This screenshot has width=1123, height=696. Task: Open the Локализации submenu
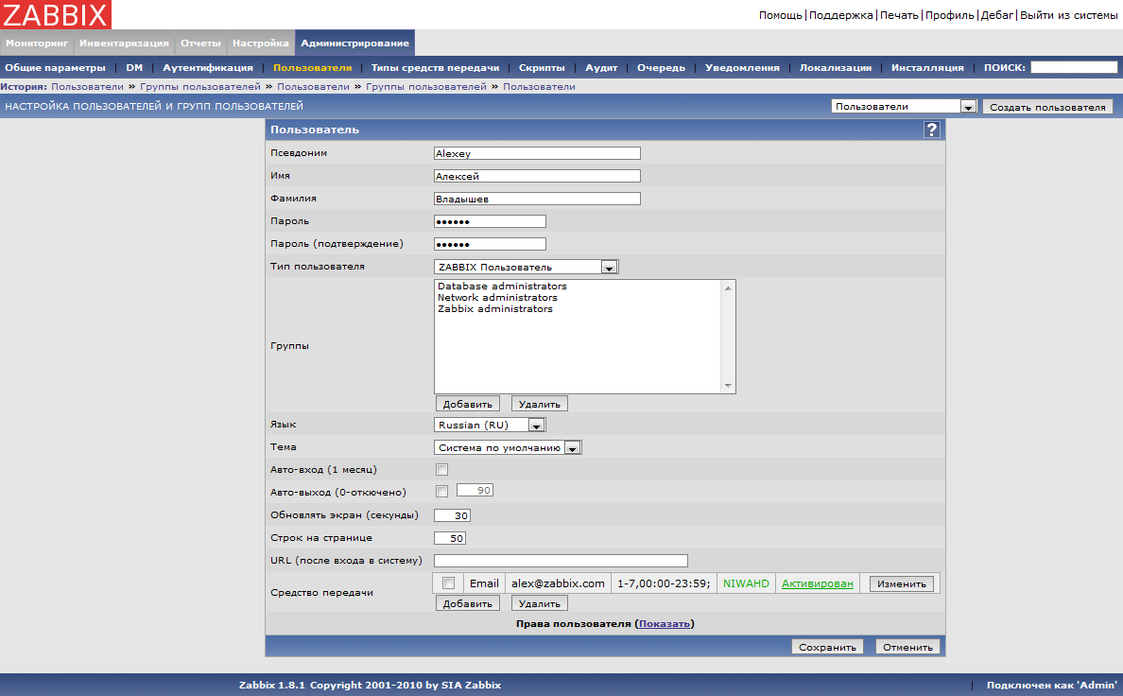835,67
